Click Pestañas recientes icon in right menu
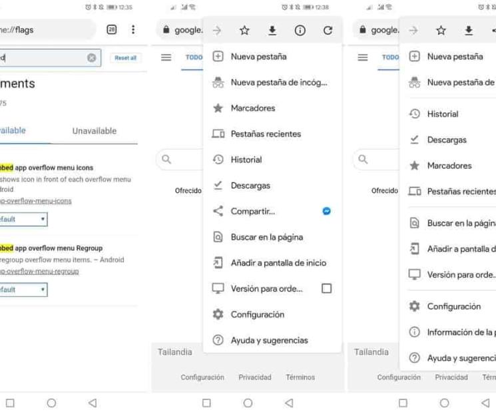The image size is (496, 414). (414, 191)
